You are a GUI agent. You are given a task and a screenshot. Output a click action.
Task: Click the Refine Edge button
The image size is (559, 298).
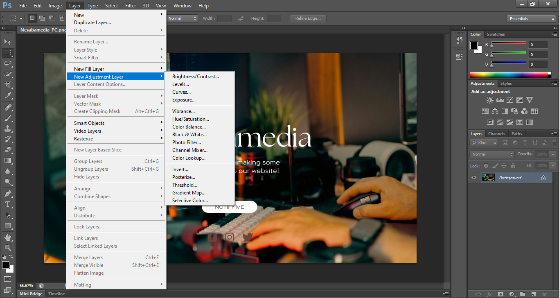[x=308, y=18]
